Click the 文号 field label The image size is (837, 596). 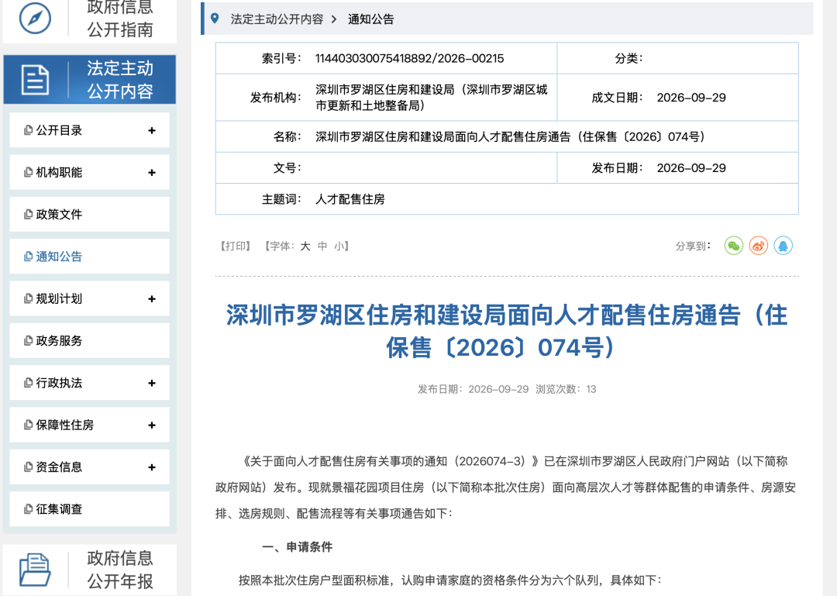[288, 168]
